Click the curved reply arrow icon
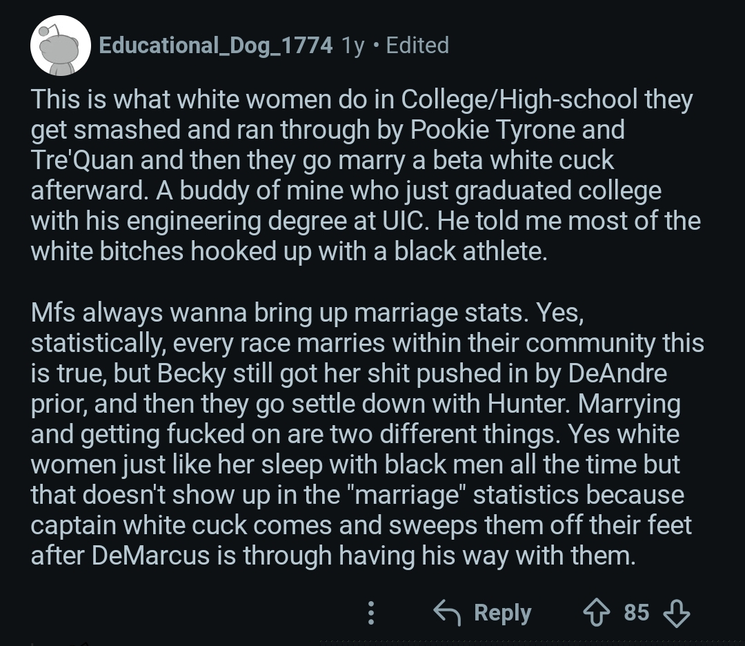 [x=448, y=612]
